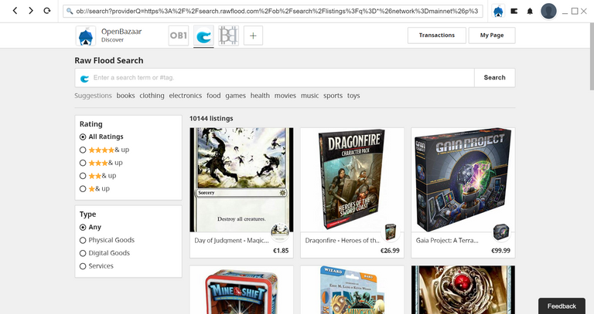Switch to the OB1 search provider
Screen dimensions: 594x314
click(179, 35)
